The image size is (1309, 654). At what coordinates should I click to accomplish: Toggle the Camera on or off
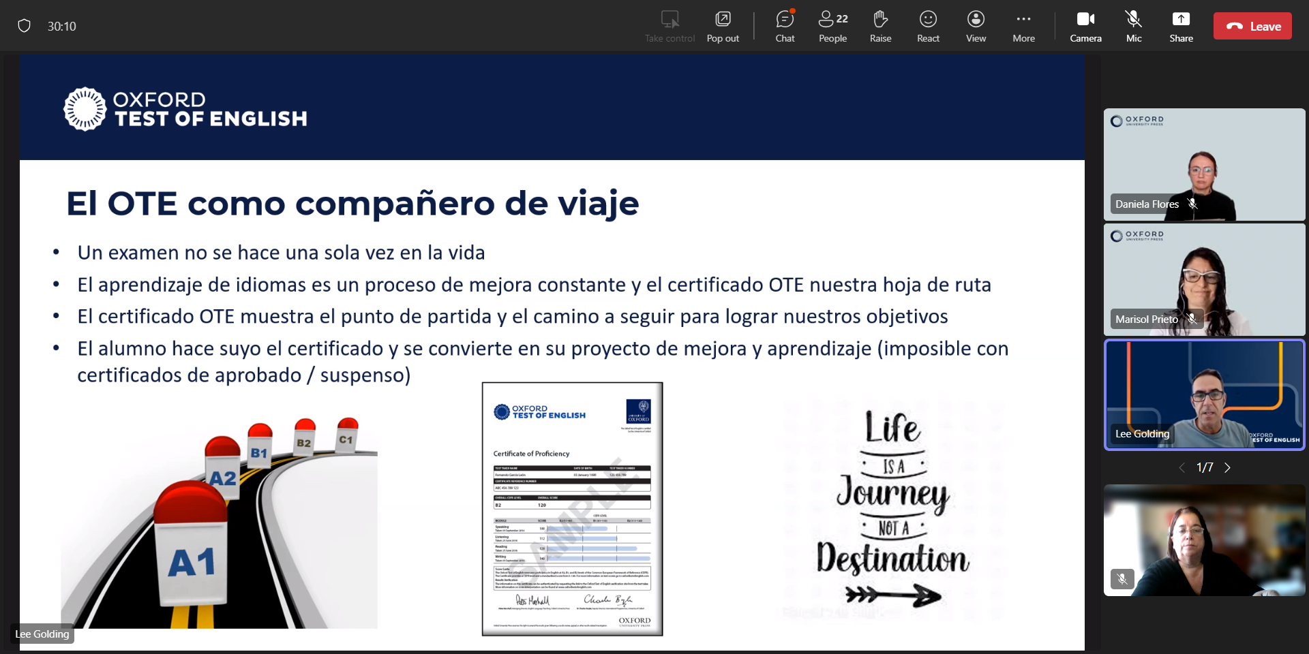tap(1085, 27)
